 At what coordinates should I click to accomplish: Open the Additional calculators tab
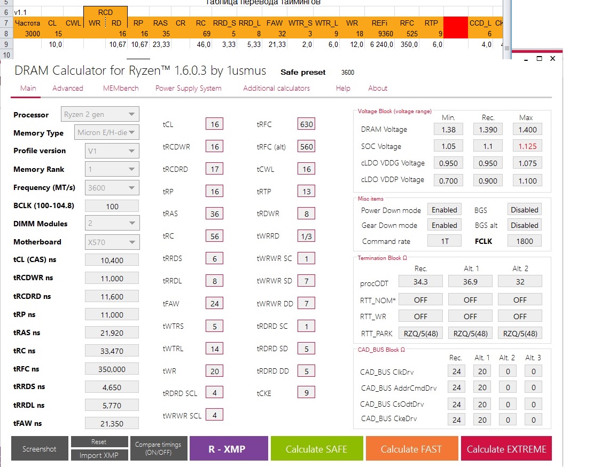(x=276, y=88)
